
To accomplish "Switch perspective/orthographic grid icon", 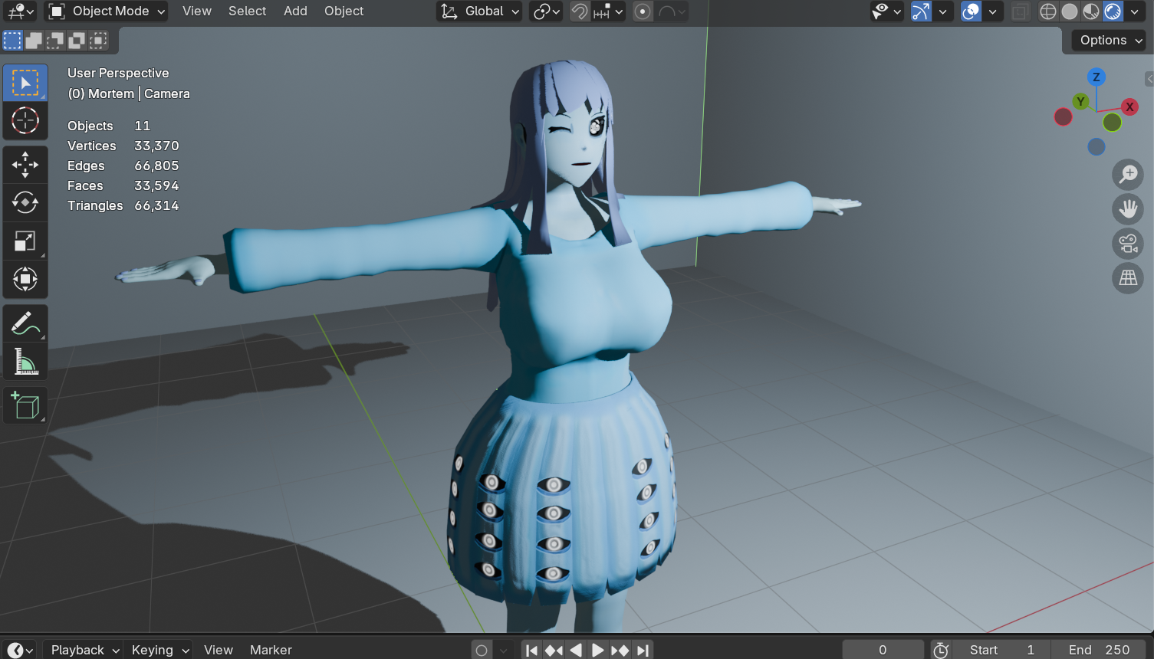I will (x=1128, y=278).
